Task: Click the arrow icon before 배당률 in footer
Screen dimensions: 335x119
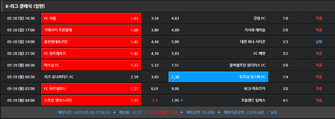Action: tap(115, 112)
